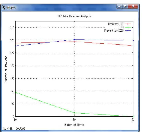The height and width of the screenshot is (132, 142).
Task: Click the red data point marker at 30 nodes
Action: coord(74,42)
